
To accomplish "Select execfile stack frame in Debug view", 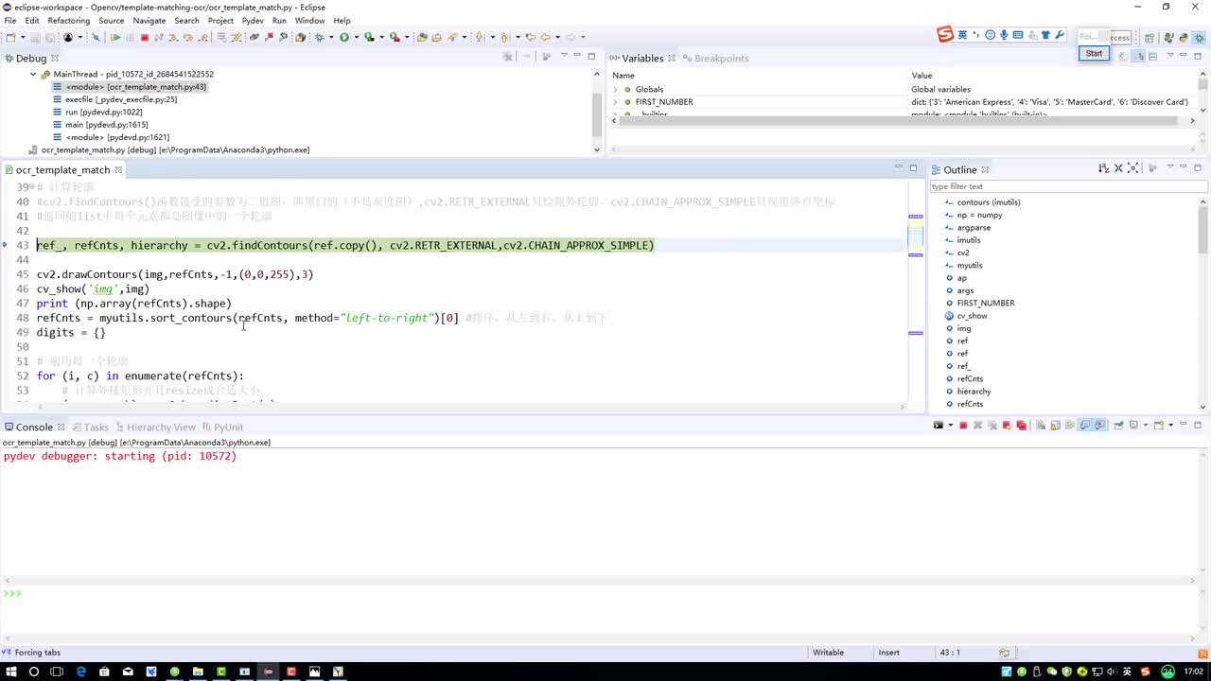I will click(114, 99).
